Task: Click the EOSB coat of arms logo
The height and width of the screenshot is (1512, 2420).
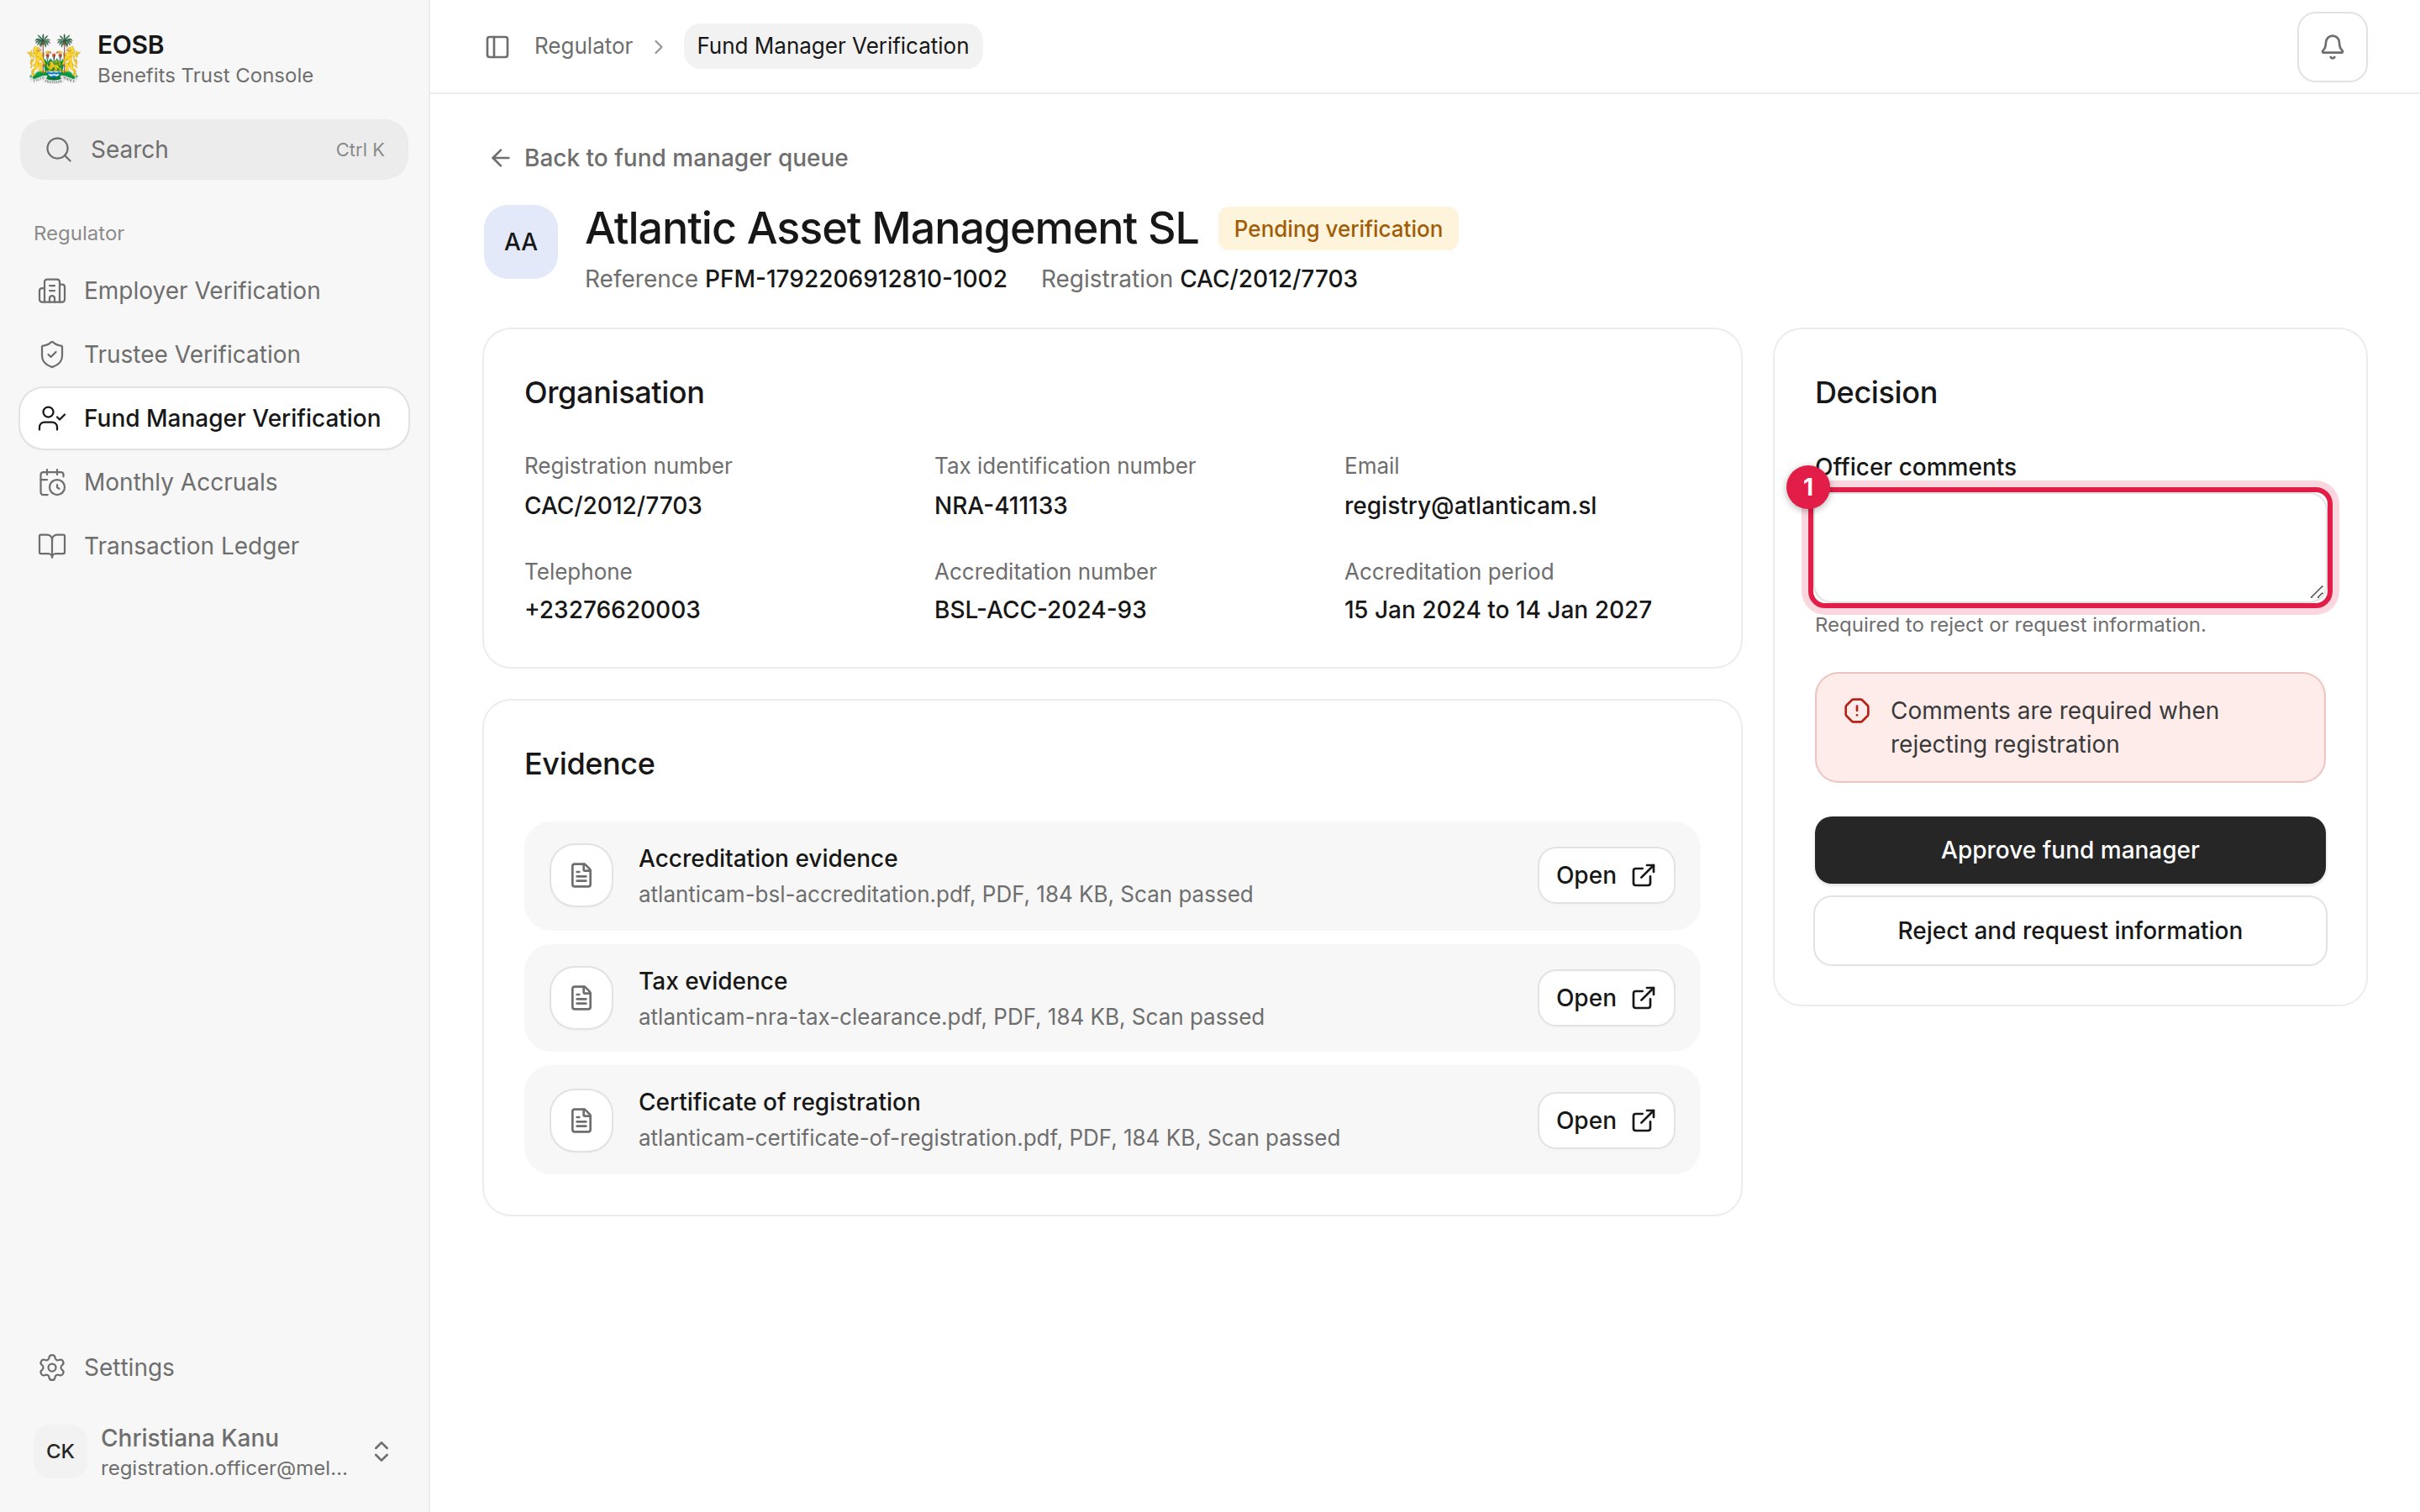Action: pyautogui.click(x=54, y=59)
